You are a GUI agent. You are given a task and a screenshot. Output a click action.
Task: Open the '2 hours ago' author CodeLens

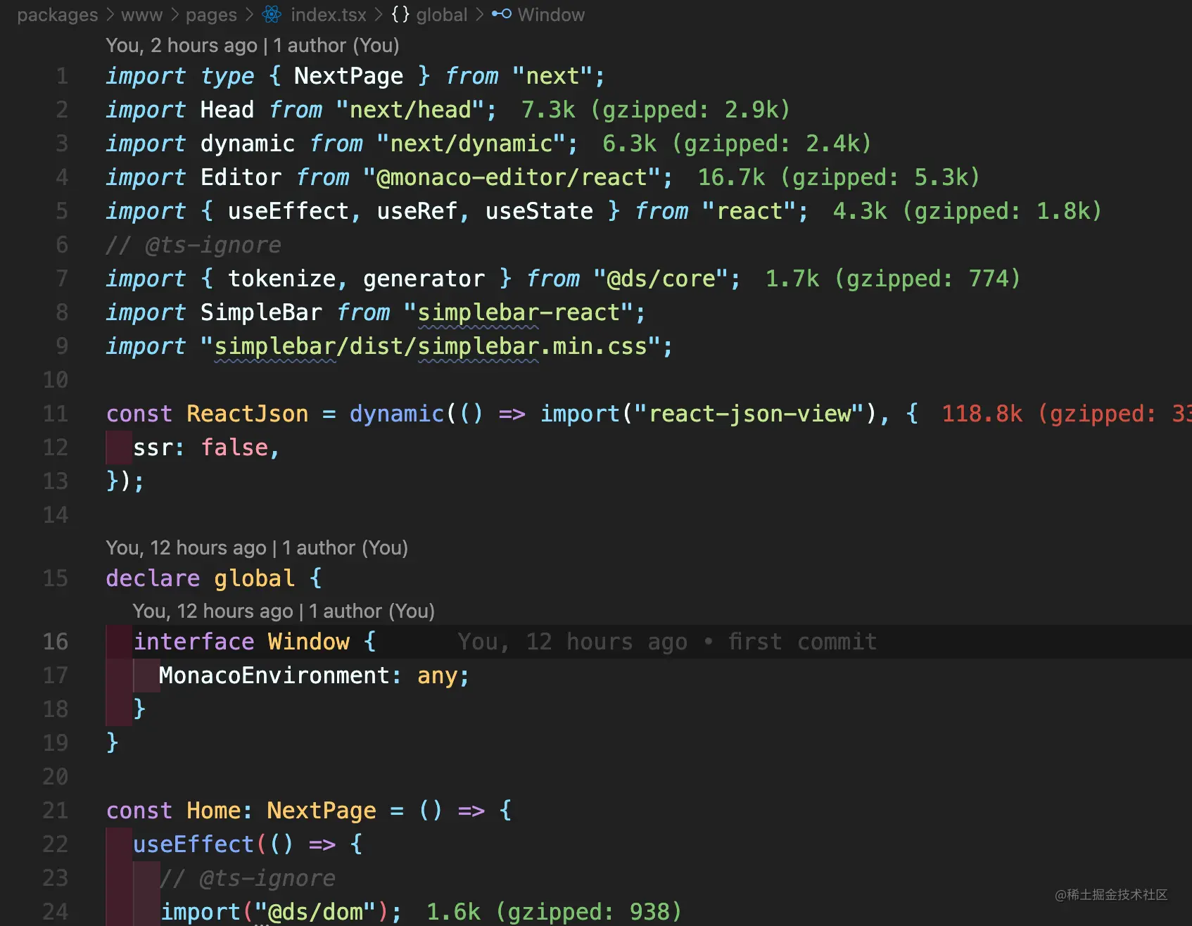(x=252, y=46)
